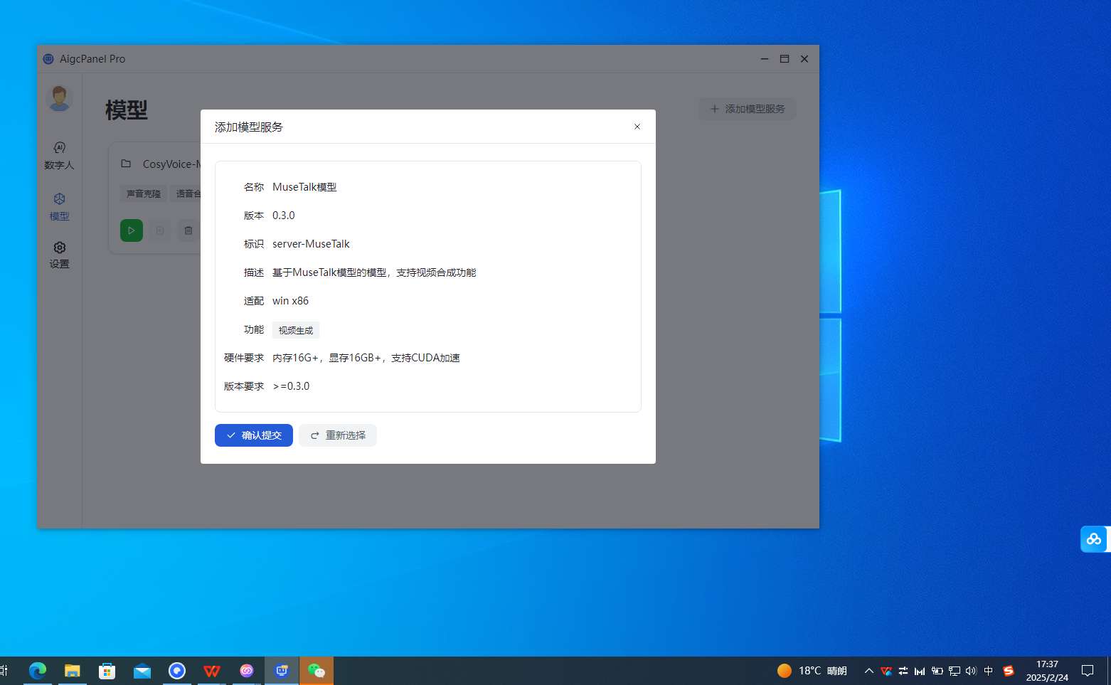Image resolution: width=1111 pixels, height=685 pixels.
Task: Open 设置 in the sidebar
Action: [x=59, y=255]
